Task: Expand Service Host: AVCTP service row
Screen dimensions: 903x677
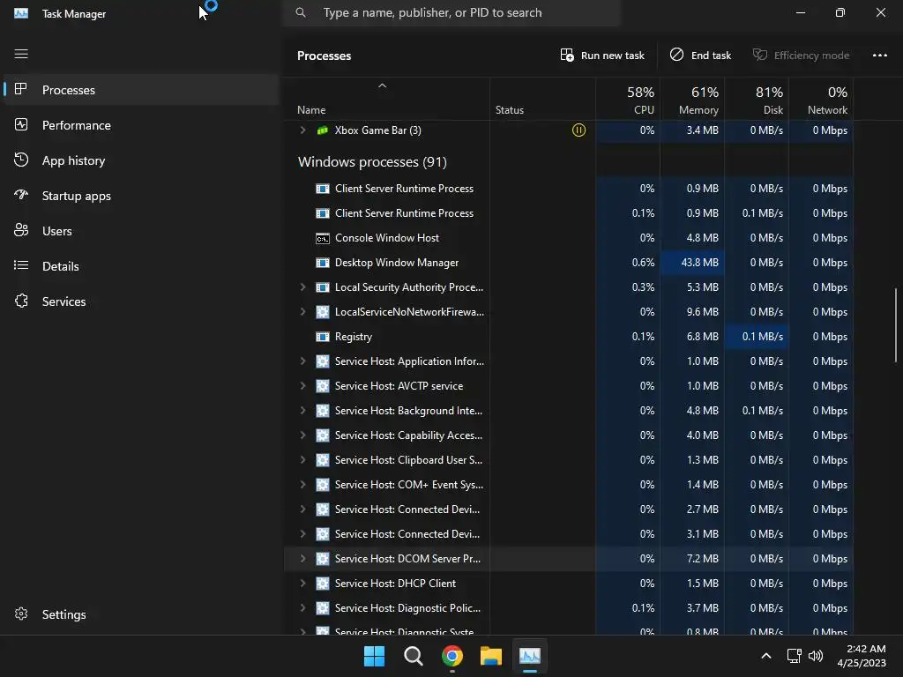Action: pyautogui.click(x=303, y=386)
